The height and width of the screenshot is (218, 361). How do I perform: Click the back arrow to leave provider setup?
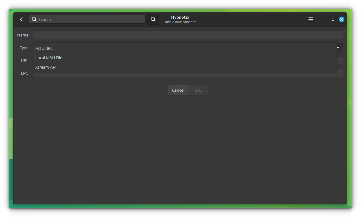click(x=21, y=19)
